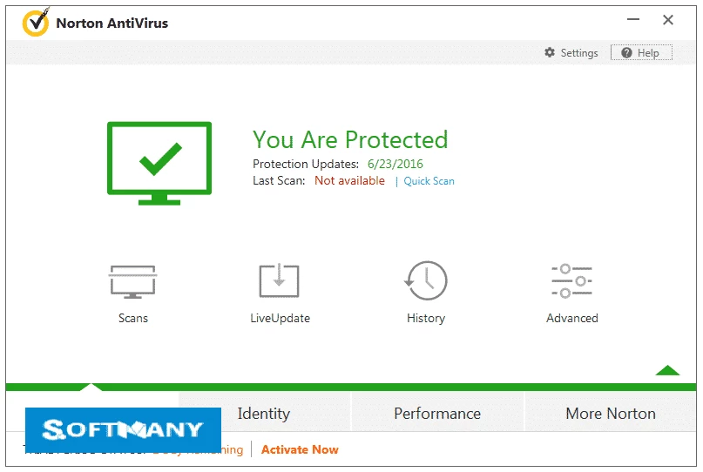703x472 pixels.
Task: Open the Performance tab
Action: tap(436, 414)
